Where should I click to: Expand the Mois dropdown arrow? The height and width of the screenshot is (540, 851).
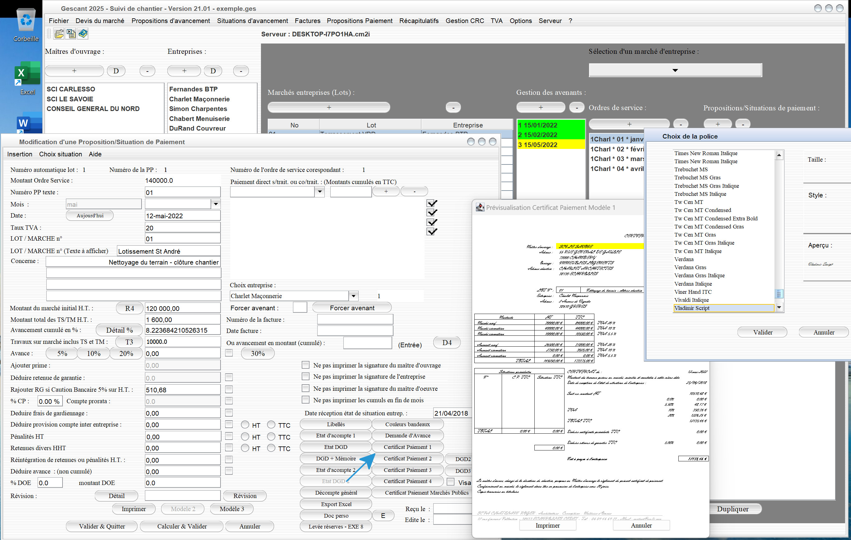216,204
